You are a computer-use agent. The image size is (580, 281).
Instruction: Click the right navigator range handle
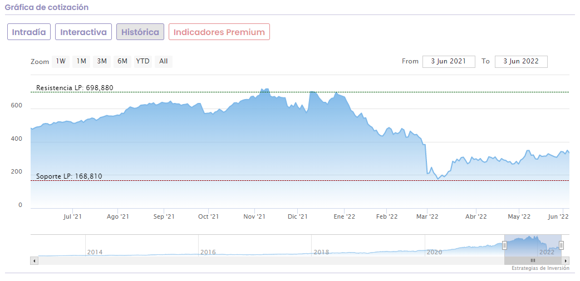pos(561,245)
